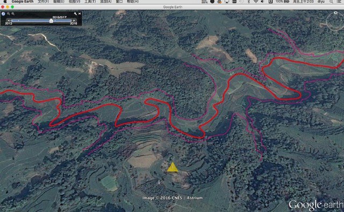Open Spotlight search in the menu bar
This screenshot has height=212, width=344.
click(x=331, y=2)
